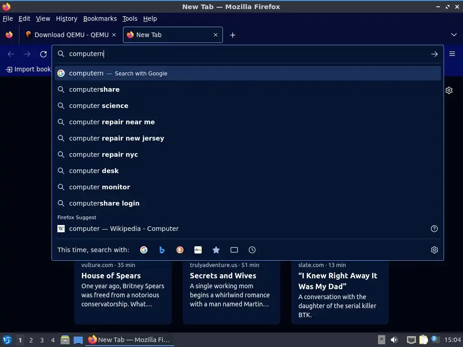Screen dimensions: 463x347
Task: Expand the list all tabs chevron
Action: (x=454, y=35)
